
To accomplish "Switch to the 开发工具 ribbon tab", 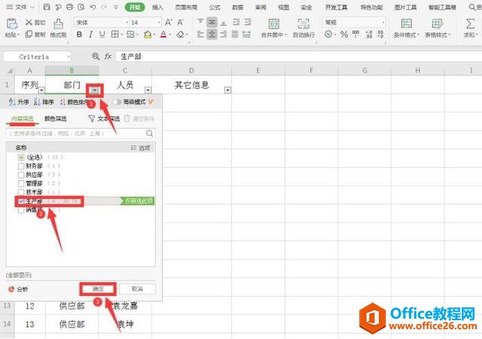I will (x=337, y=7).
